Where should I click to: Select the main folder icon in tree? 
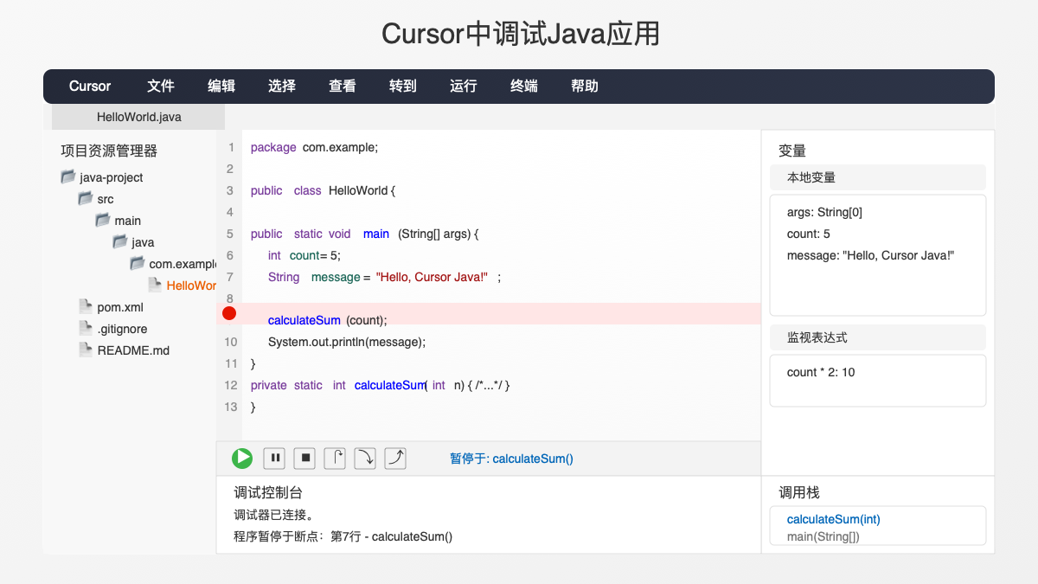pos(103,220)
